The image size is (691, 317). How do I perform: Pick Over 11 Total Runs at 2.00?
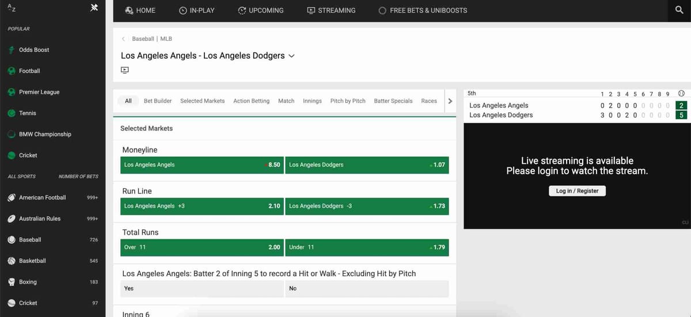click(x=202, y=247)
